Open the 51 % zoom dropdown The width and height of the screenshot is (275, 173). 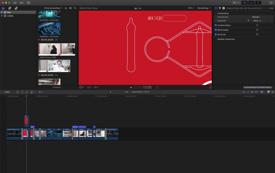point(191,8)
